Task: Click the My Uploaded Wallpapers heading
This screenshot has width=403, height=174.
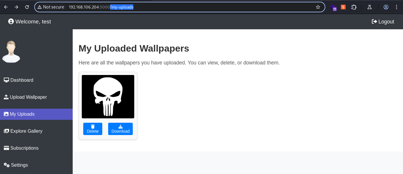Action: 134,48
